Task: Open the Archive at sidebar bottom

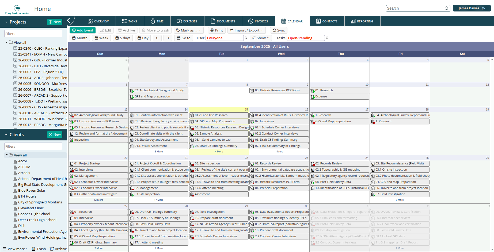Action: pyautogui.click(x=58, y=249)
